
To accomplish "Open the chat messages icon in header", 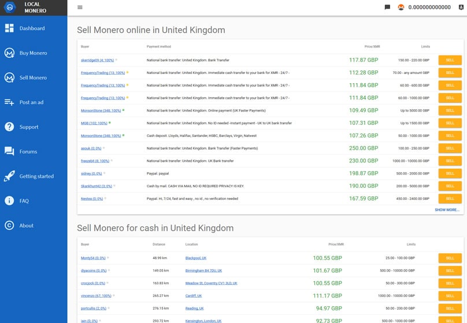I will 387,8.
